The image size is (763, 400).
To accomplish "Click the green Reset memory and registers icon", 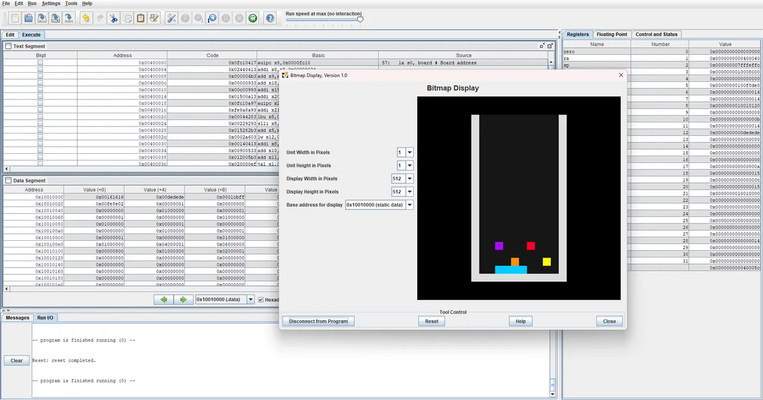I will coord(253,18).
